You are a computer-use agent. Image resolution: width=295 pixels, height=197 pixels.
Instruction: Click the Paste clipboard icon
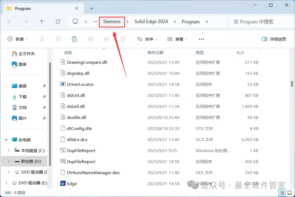tap(75, 39)
